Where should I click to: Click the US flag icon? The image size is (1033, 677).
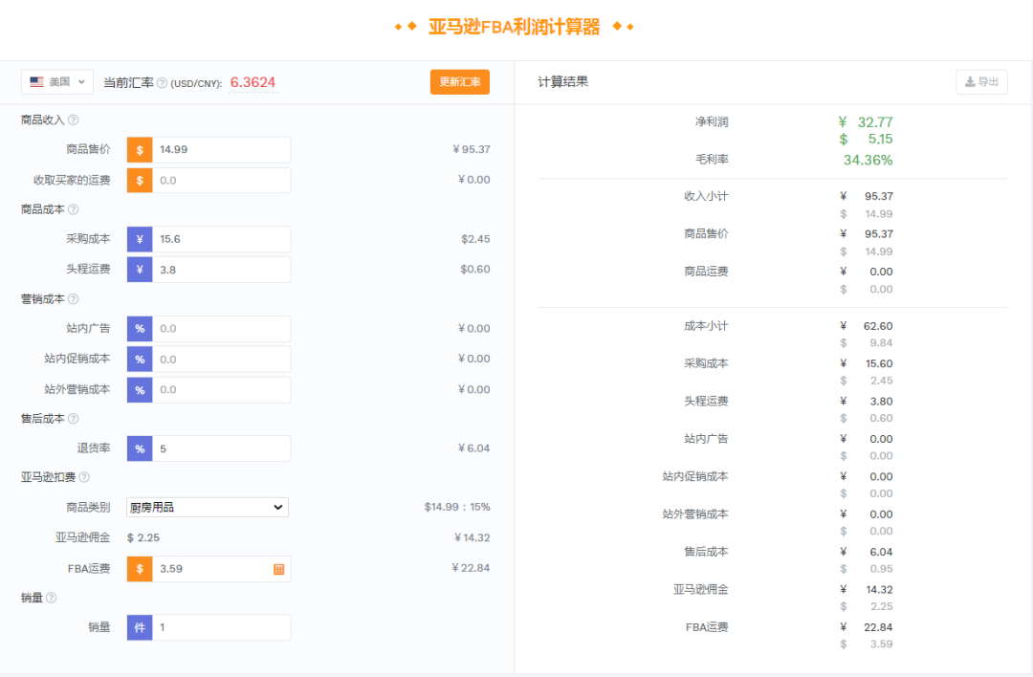click(37, 81)
